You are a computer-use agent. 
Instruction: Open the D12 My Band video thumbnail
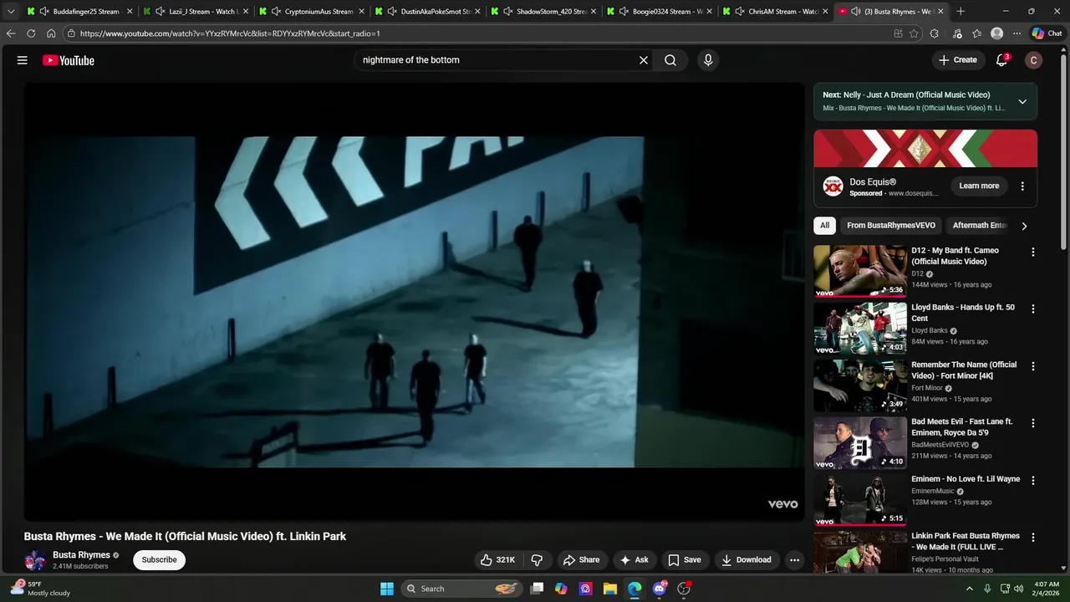(x=860, y=271)
